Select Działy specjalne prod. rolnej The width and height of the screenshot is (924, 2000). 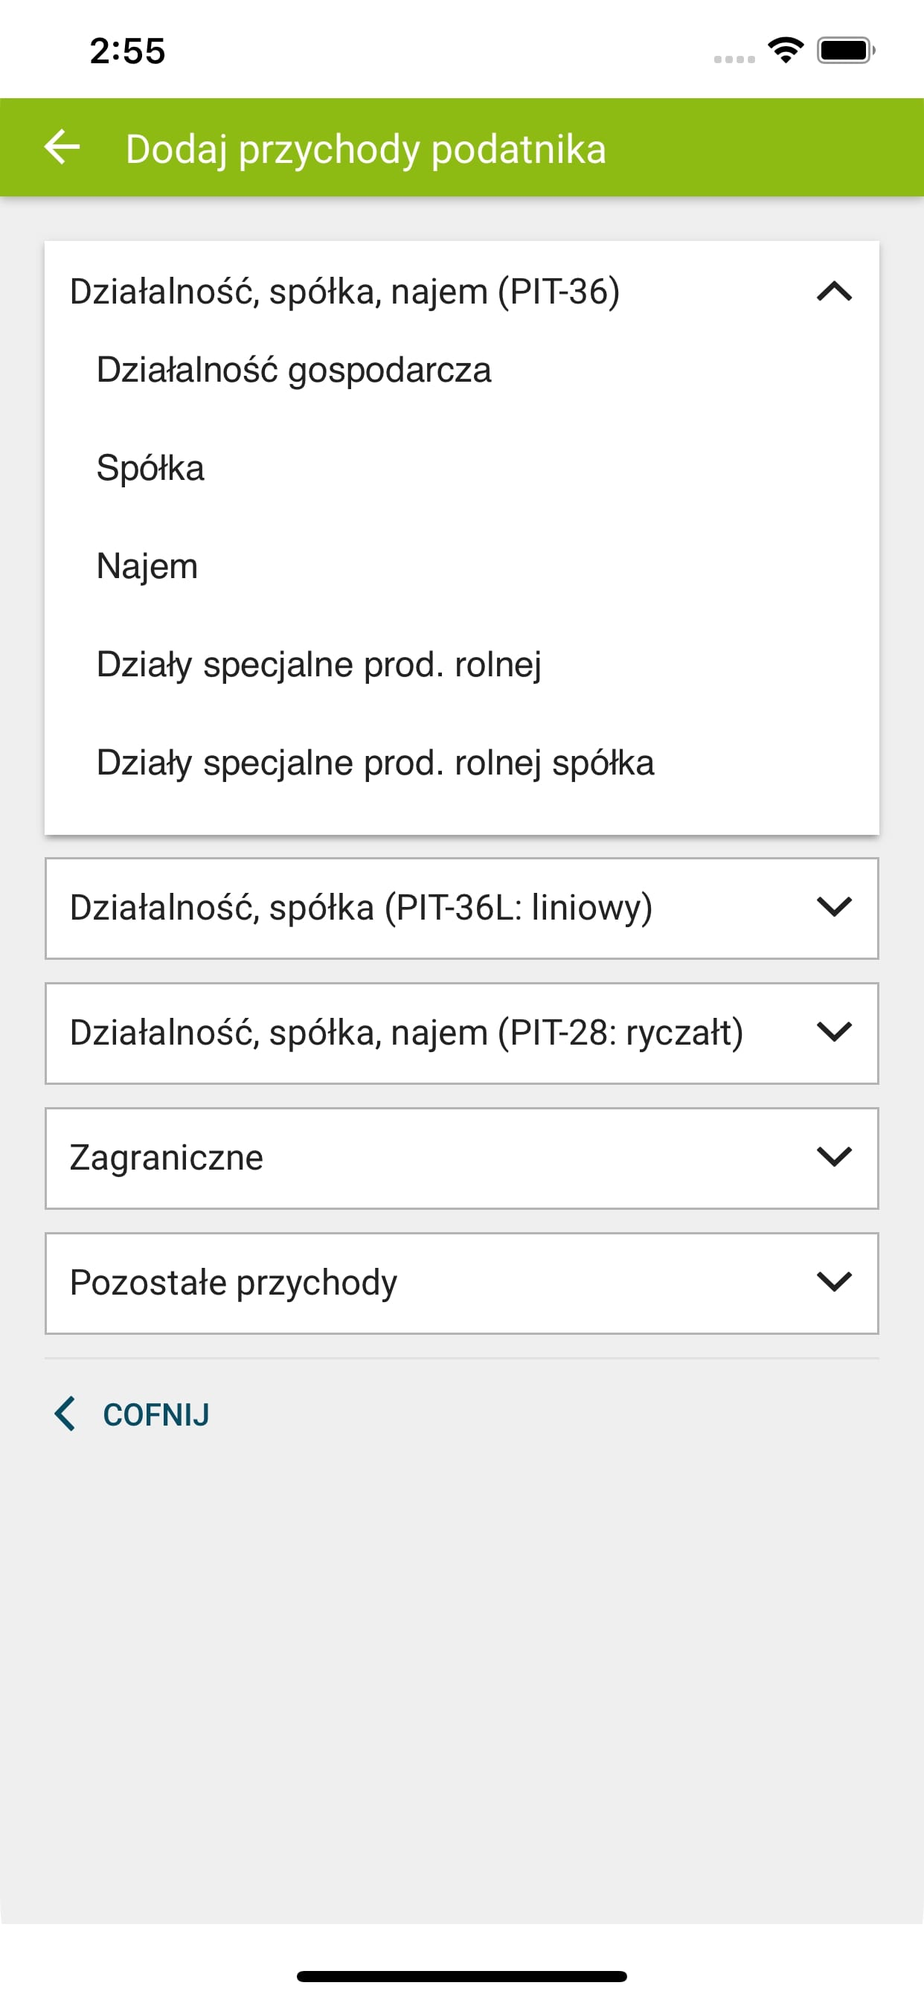(x=320, y=663)
